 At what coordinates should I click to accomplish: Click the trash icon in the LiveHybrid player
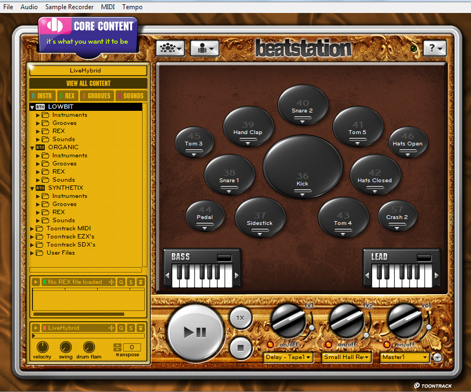(x=140, y=328)
